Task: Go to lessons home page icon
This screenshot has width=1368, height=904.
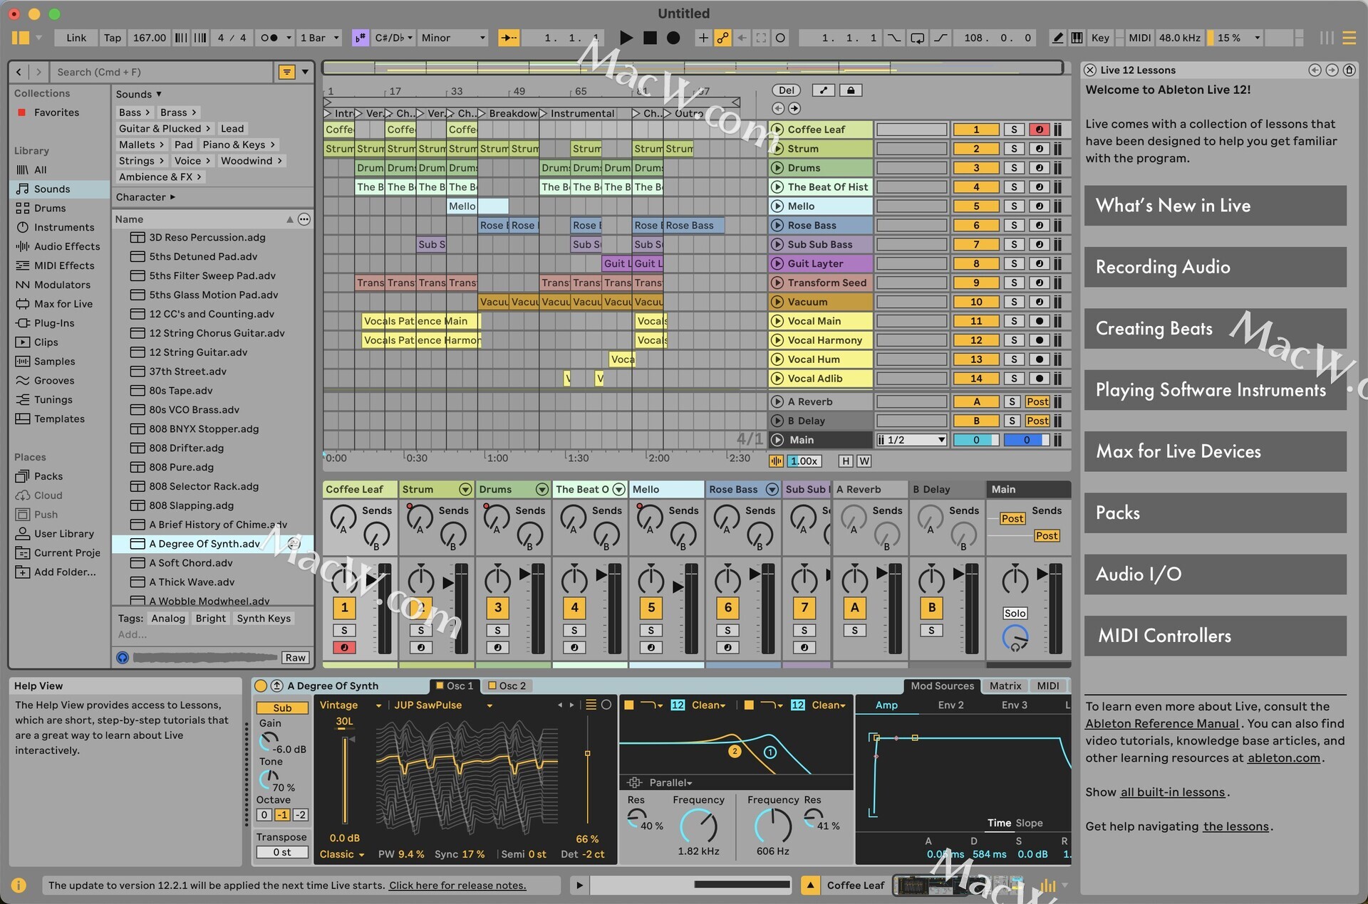Action: (1349, 70)
